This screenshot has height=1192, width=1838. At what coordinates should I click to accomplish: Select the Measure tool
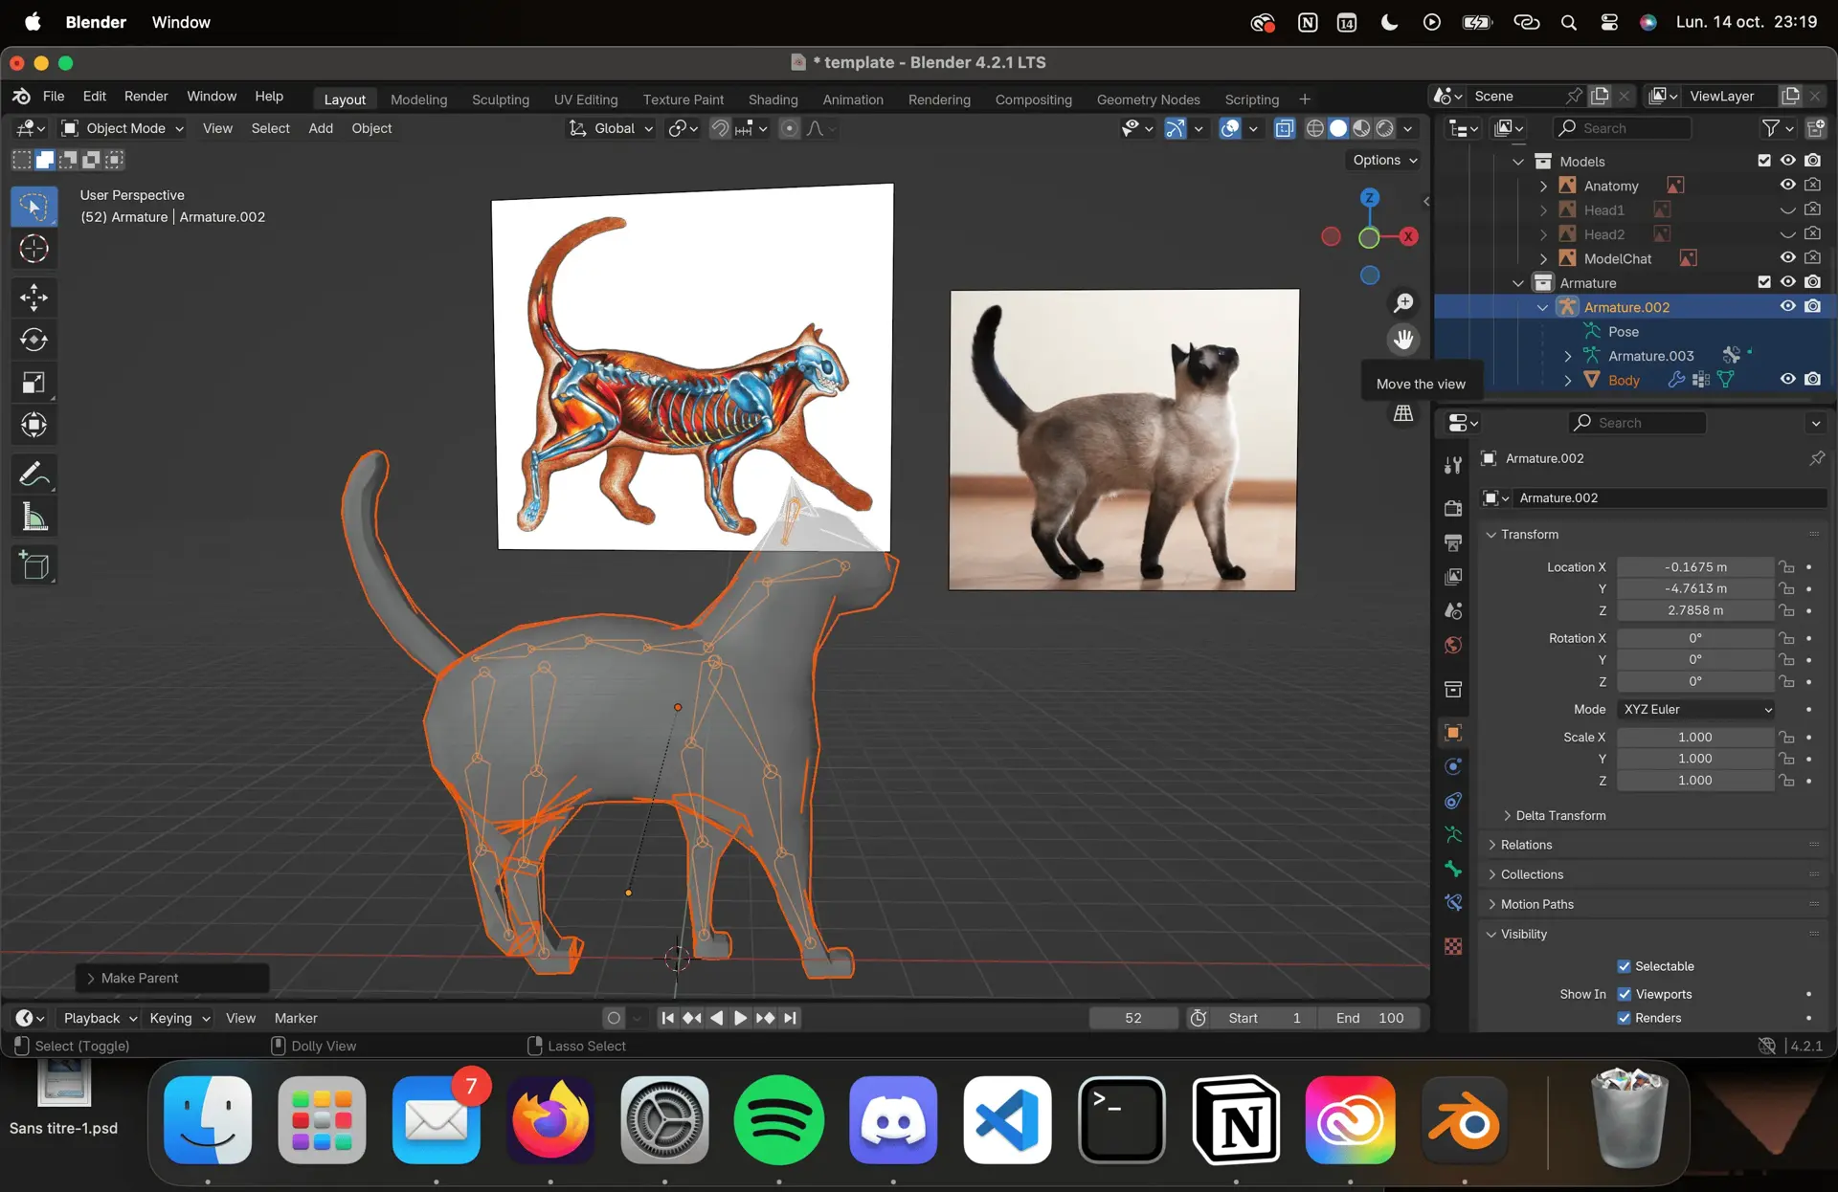pyautogui.click(x=34, y=518)
